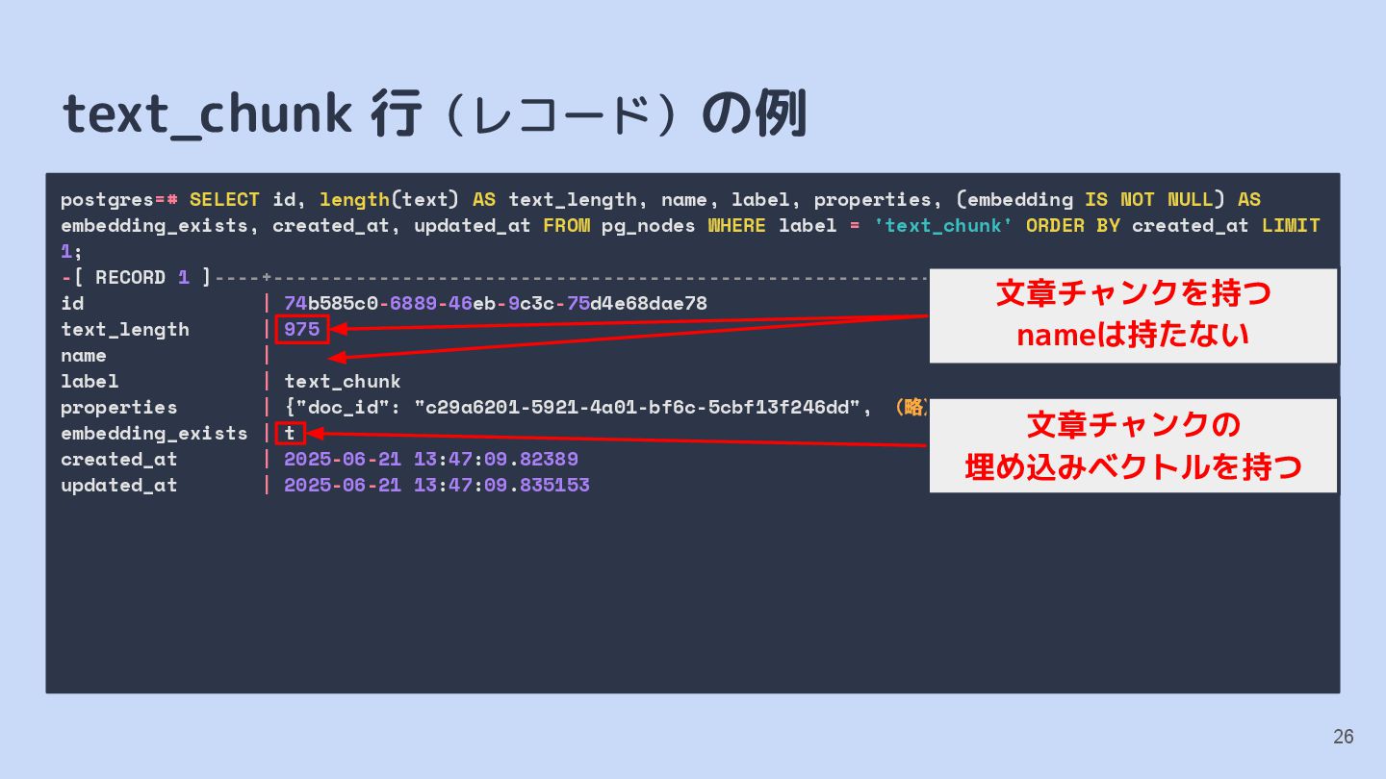This screenshot has width=1386, height=779.
Task: Click the "label" field name in record
Action: click(x=90, y=381)
